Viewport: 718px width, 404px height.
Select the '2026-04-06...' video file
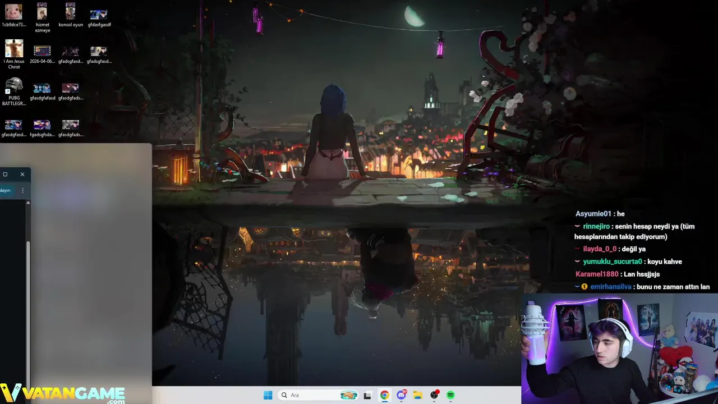click(x=42, y=54)
